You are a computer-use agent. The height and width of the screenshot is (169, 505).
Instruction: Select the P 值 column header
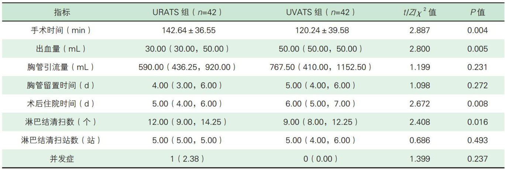[477, 12]
